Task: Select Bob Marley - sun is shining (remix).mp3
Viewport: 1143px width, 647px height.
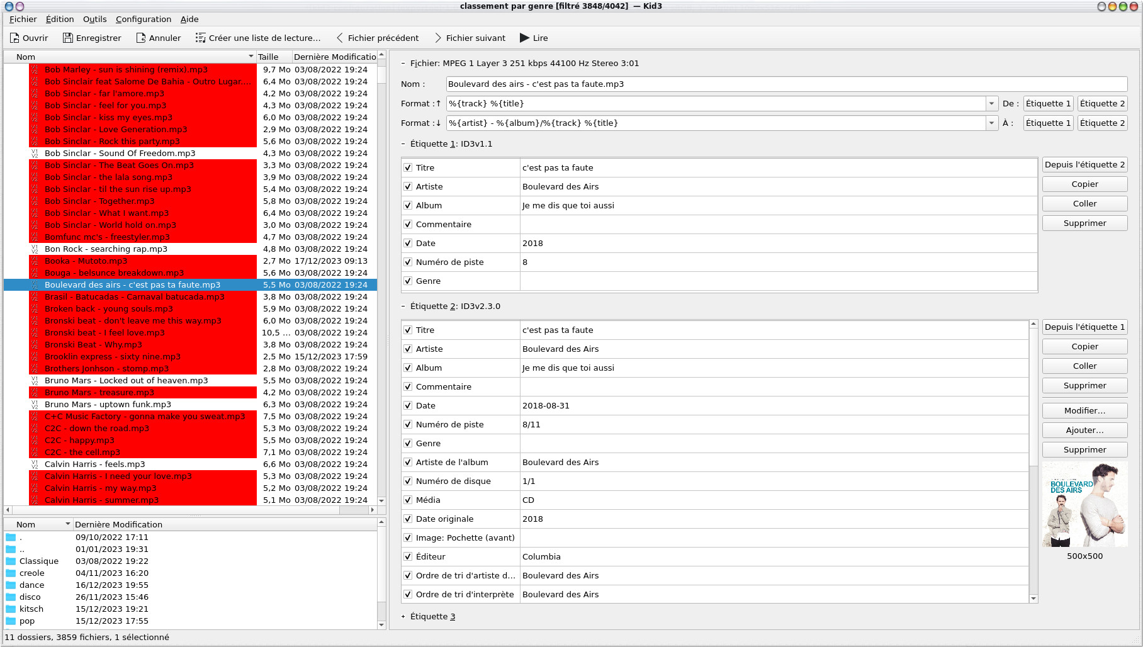Action: (x=126, y=69)
